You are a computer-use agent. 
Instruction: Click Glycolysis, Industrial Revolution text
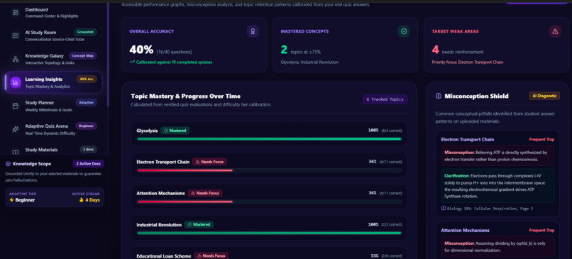(x=309, y=62)
